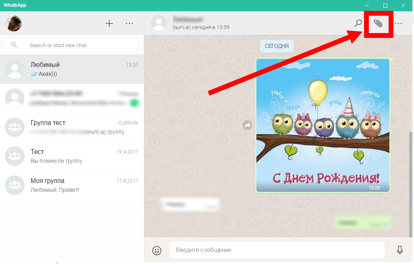This screenshot has width=414, height=264.
Task: Click the green unread message badge
Action: pos(134,103)
